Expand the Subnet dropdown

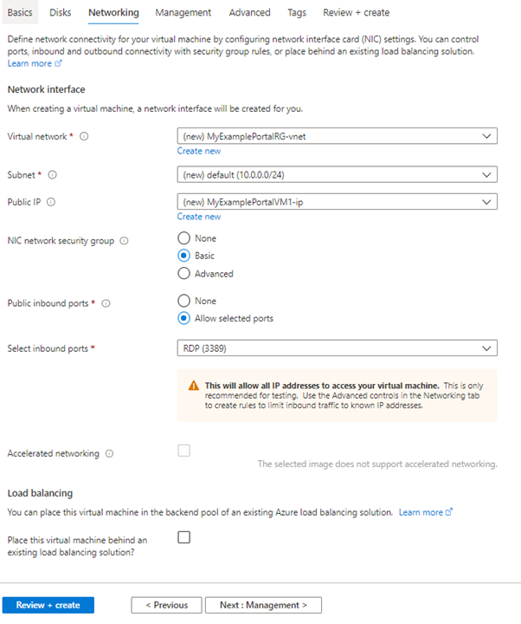tap(337, 174)
